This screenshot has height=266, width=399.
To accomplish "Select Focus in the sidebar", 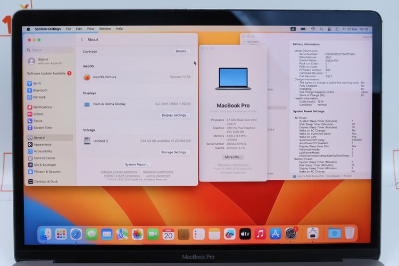I will click(x=50, y=121).
